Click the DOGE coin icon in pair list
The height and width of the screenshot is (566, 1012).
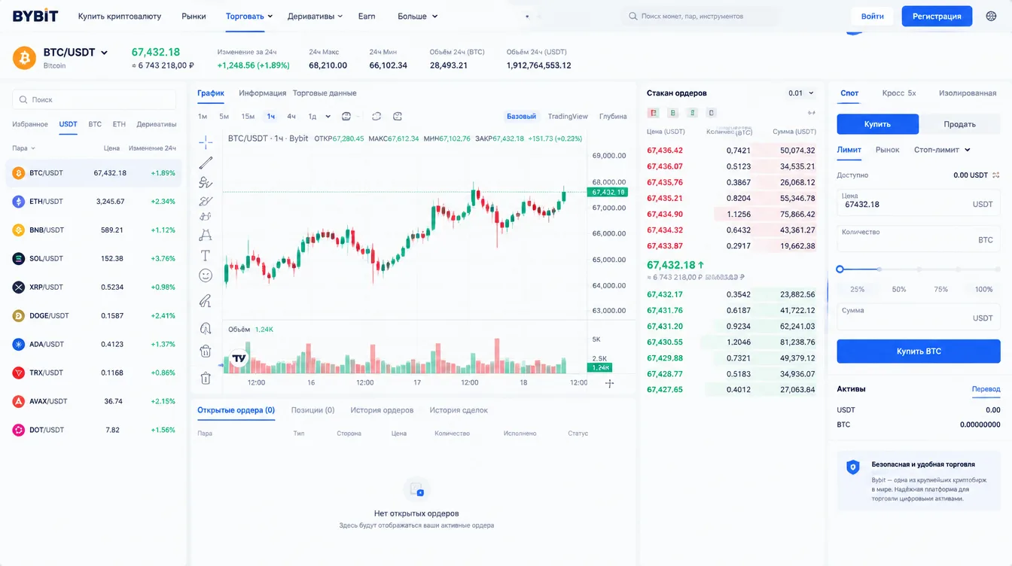[x=19, y=316]
